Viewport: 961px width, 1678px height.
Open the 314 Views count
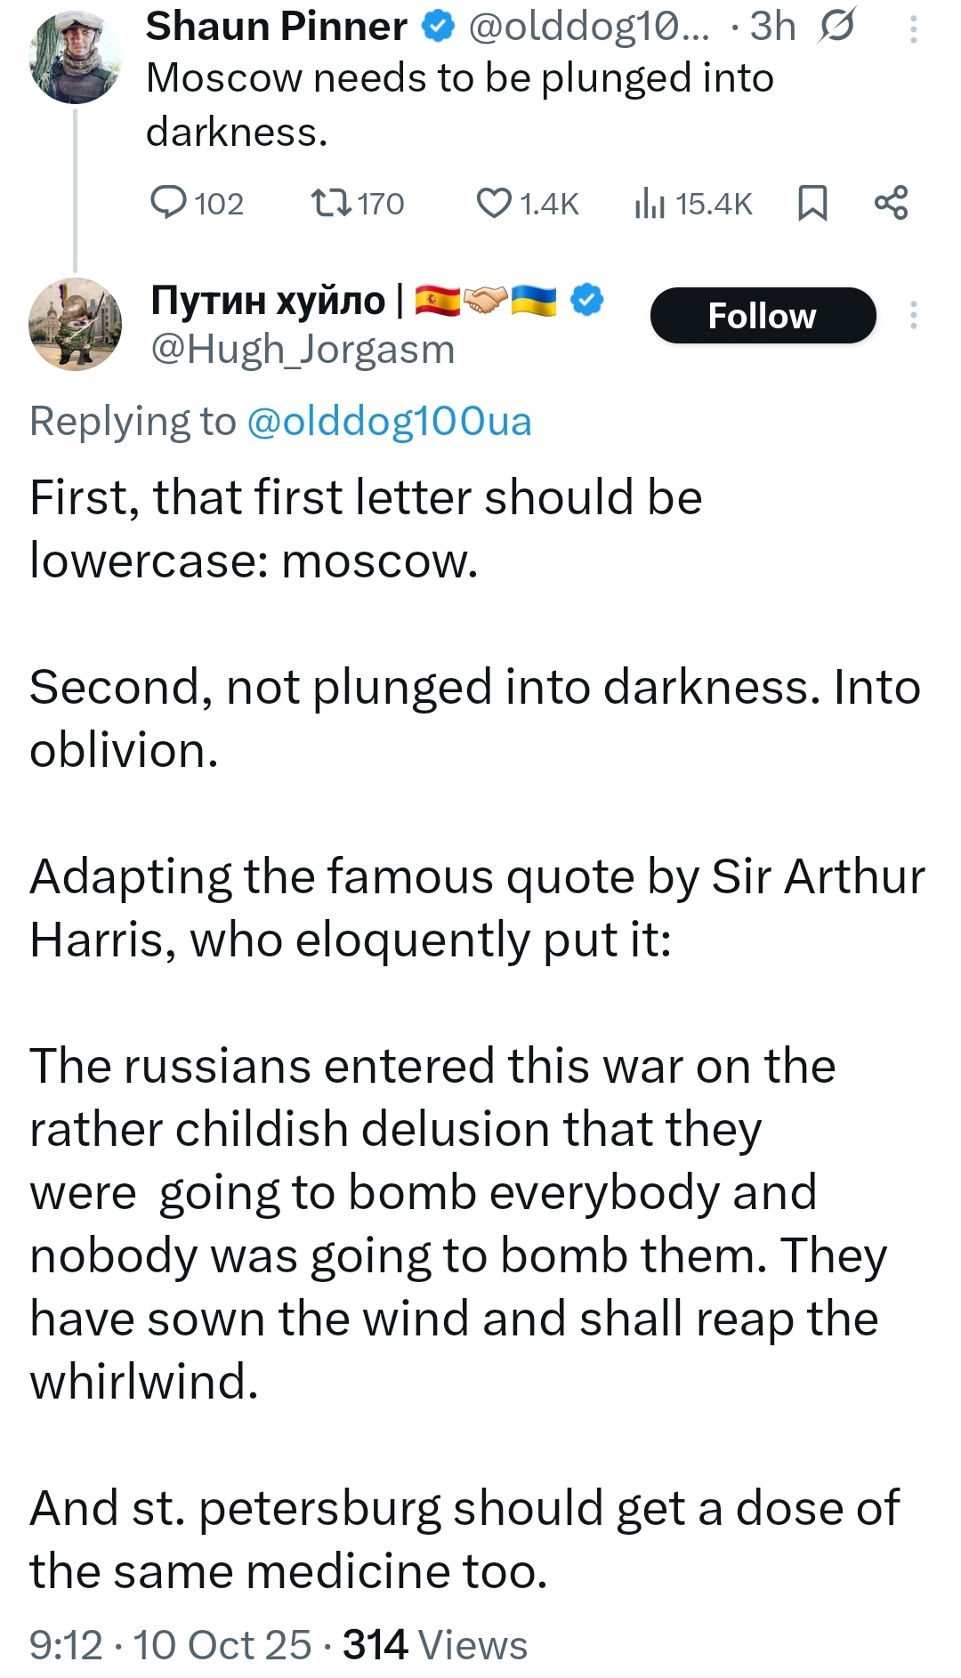(x=435, y=1645)
